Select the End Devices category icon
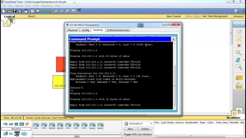This screenshot has width=246, height=138. coord(5,134)
